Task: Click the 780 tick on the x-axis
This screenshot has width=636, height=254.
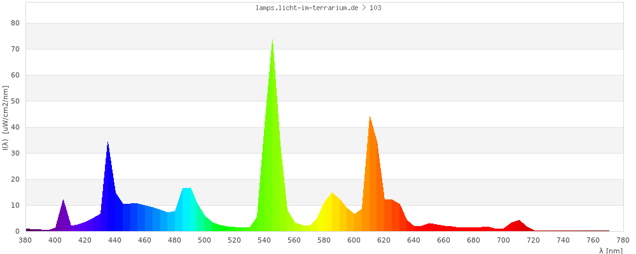Action: tap(623, 240)
